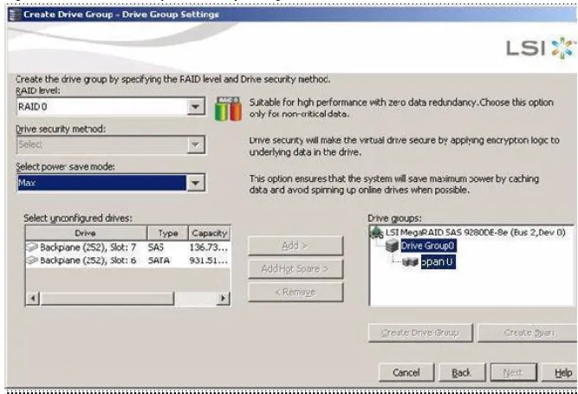Click the Slot 6 SATA drive icon
Viewport: 578px width, 394px height.
(31, 259)
